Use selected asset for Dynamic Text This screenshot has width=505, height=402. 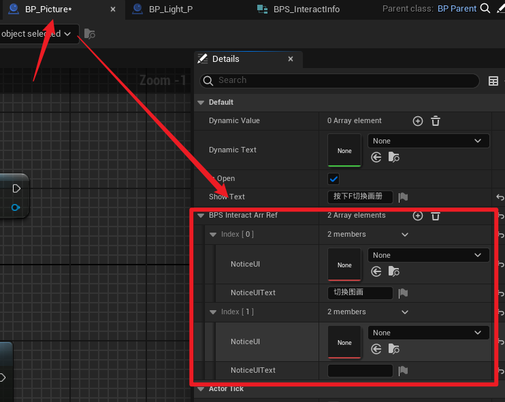point(376,157)
